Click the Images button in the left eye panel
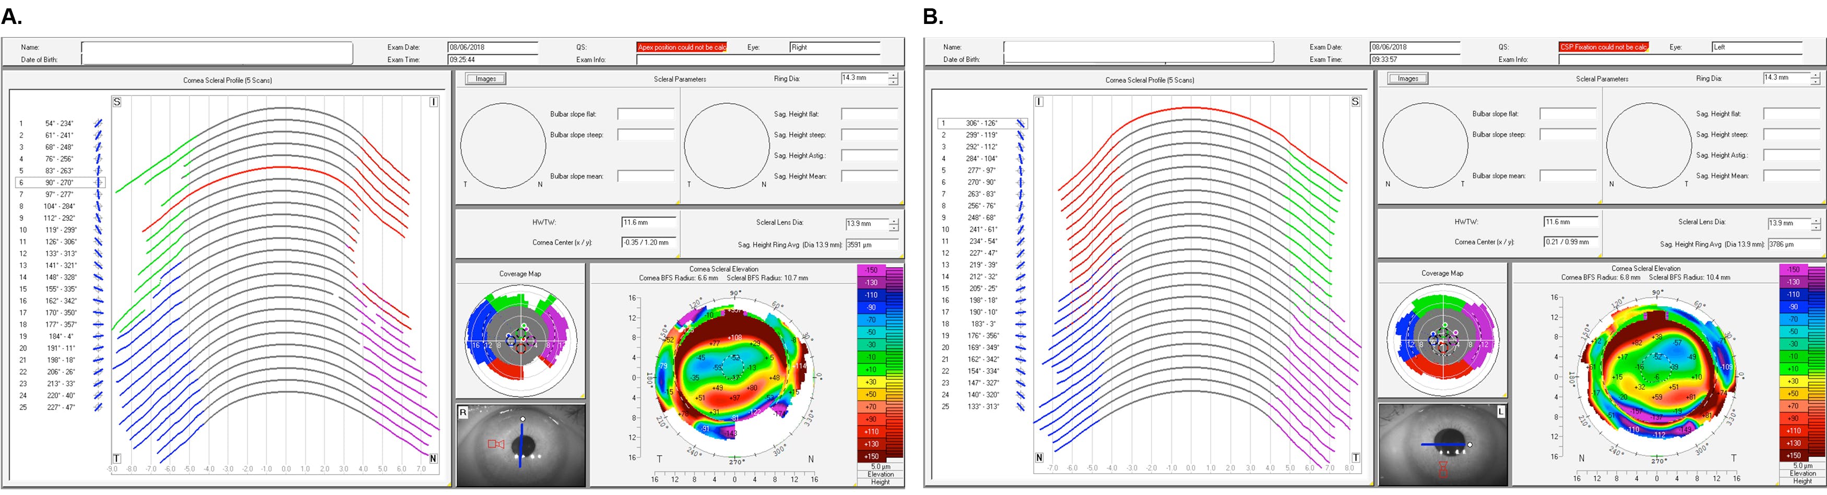Image resolution: width=1827 pixels, height=495 pixels. pyautogui.click(x=1408, y=79)
